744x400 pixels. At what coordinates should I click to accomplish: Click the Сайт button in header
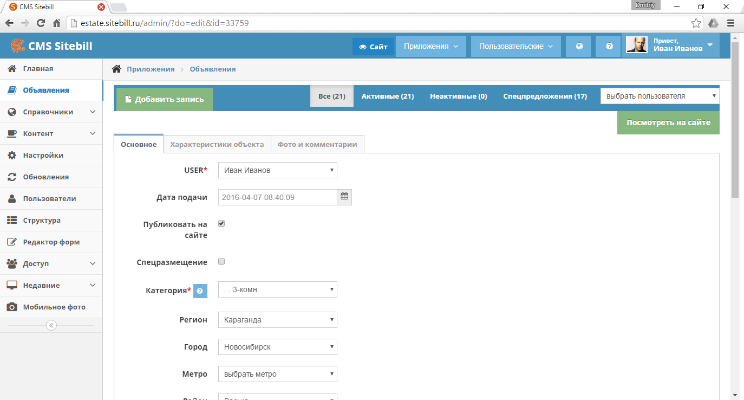(x=373, y=47)
